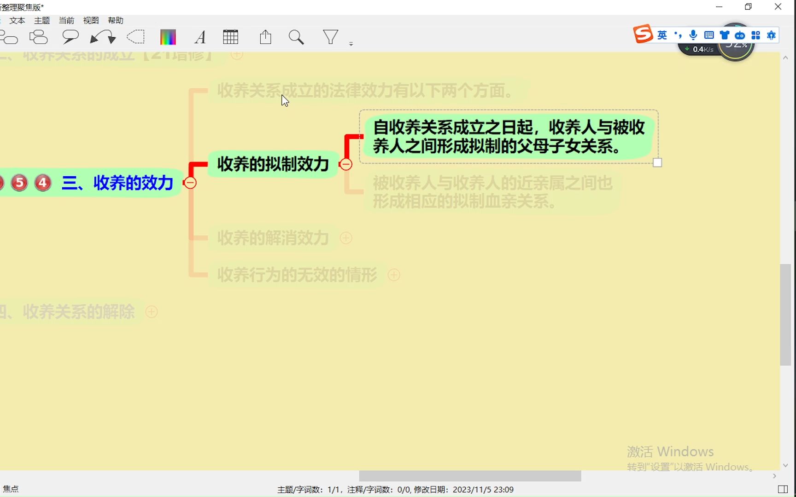Open the calendar grid tool
The height and width of the screenshot is (497, 796).
point(230,37)
